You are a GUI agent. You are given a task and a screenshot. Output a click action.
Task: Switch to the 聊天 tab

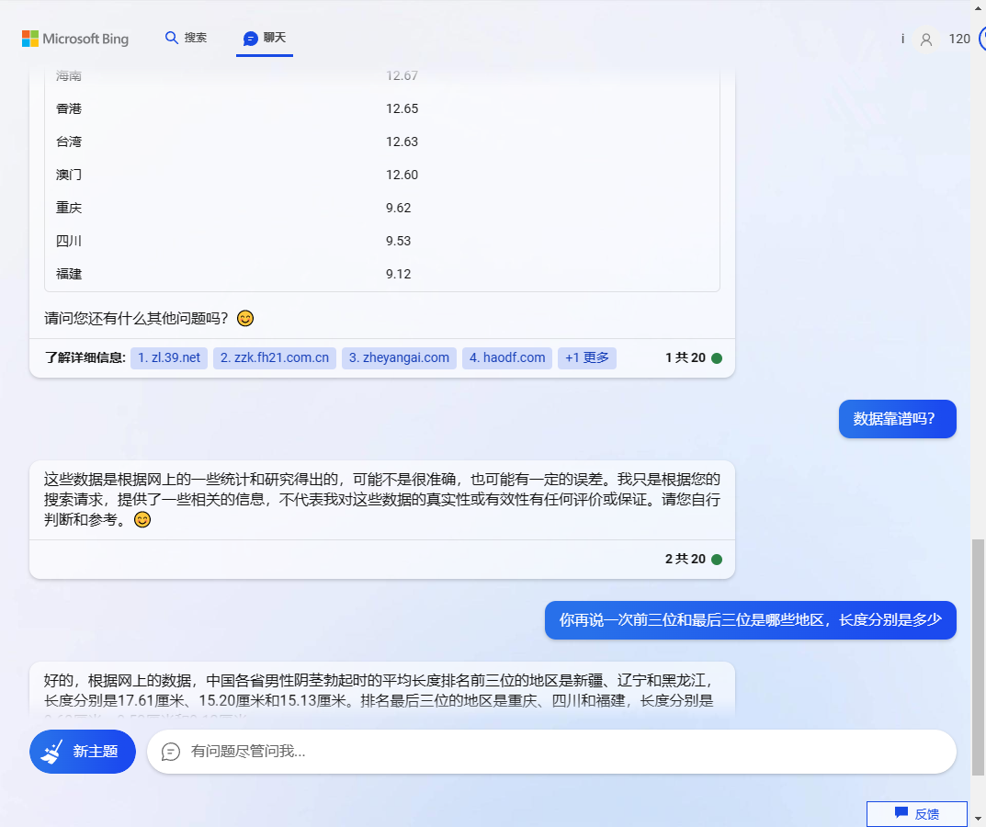pos(265,38)
